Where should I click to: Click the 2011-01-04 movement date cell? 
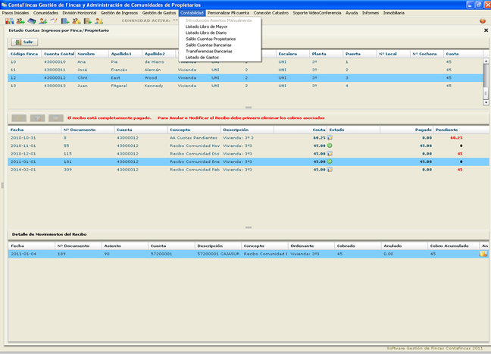point(23,254)
